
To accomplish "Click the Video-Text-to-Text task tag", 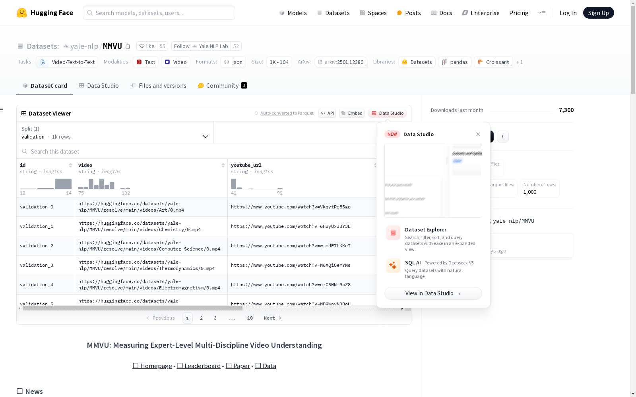I will [x=67, y=62].
